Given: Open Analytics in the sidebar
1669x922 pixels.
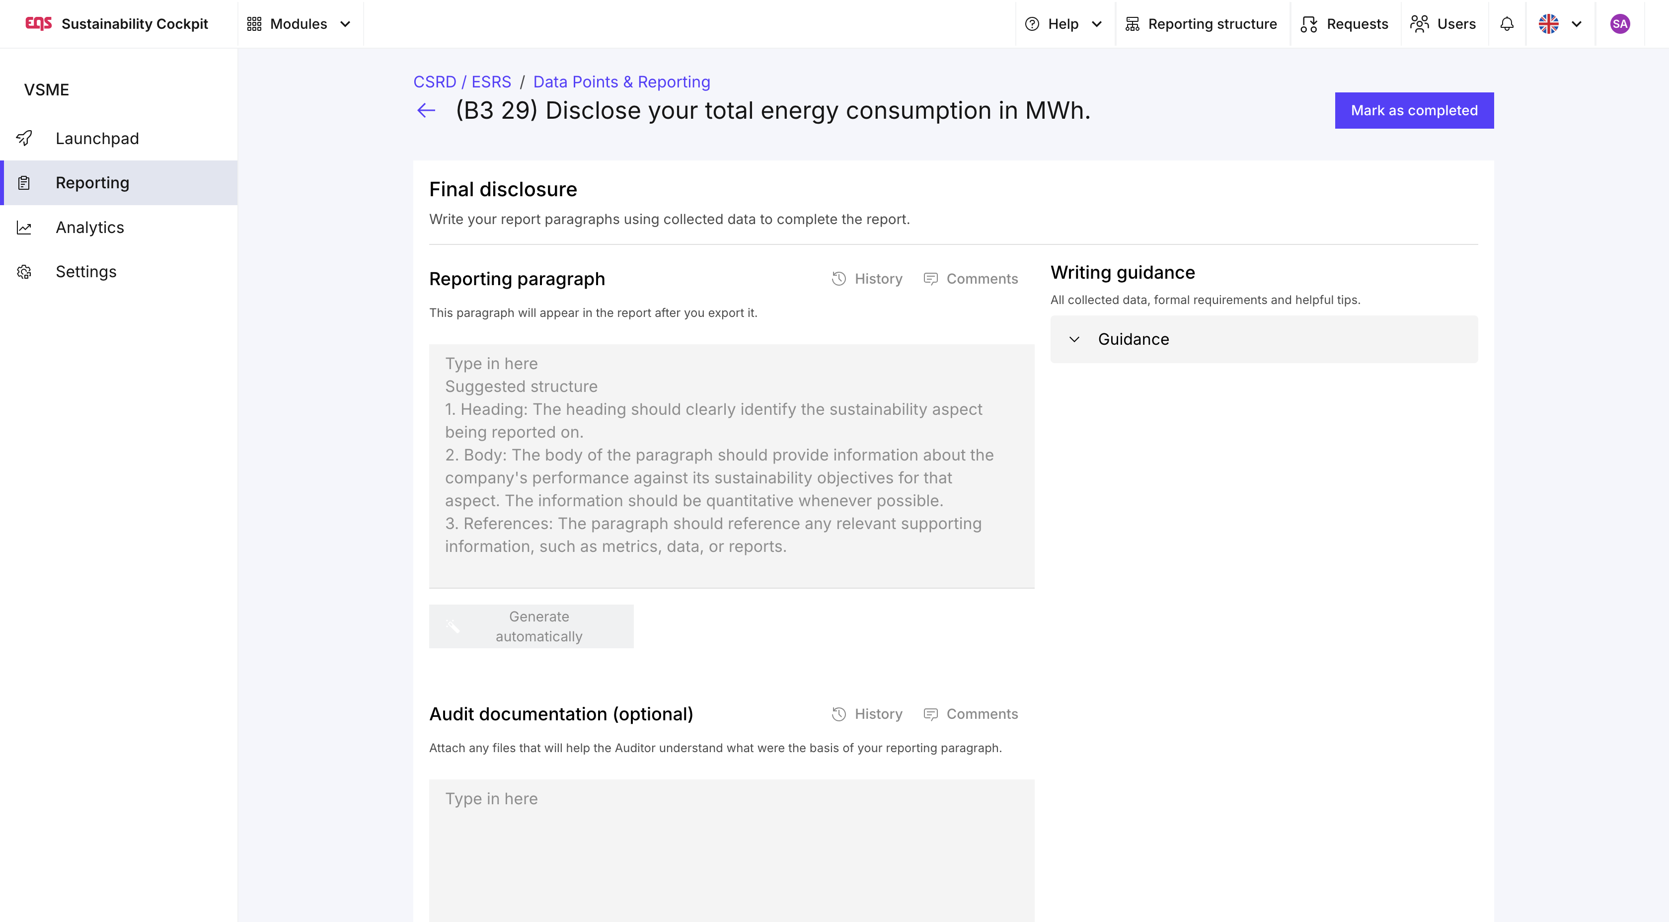Looking at the screenshot, I should tap(89, 228).
